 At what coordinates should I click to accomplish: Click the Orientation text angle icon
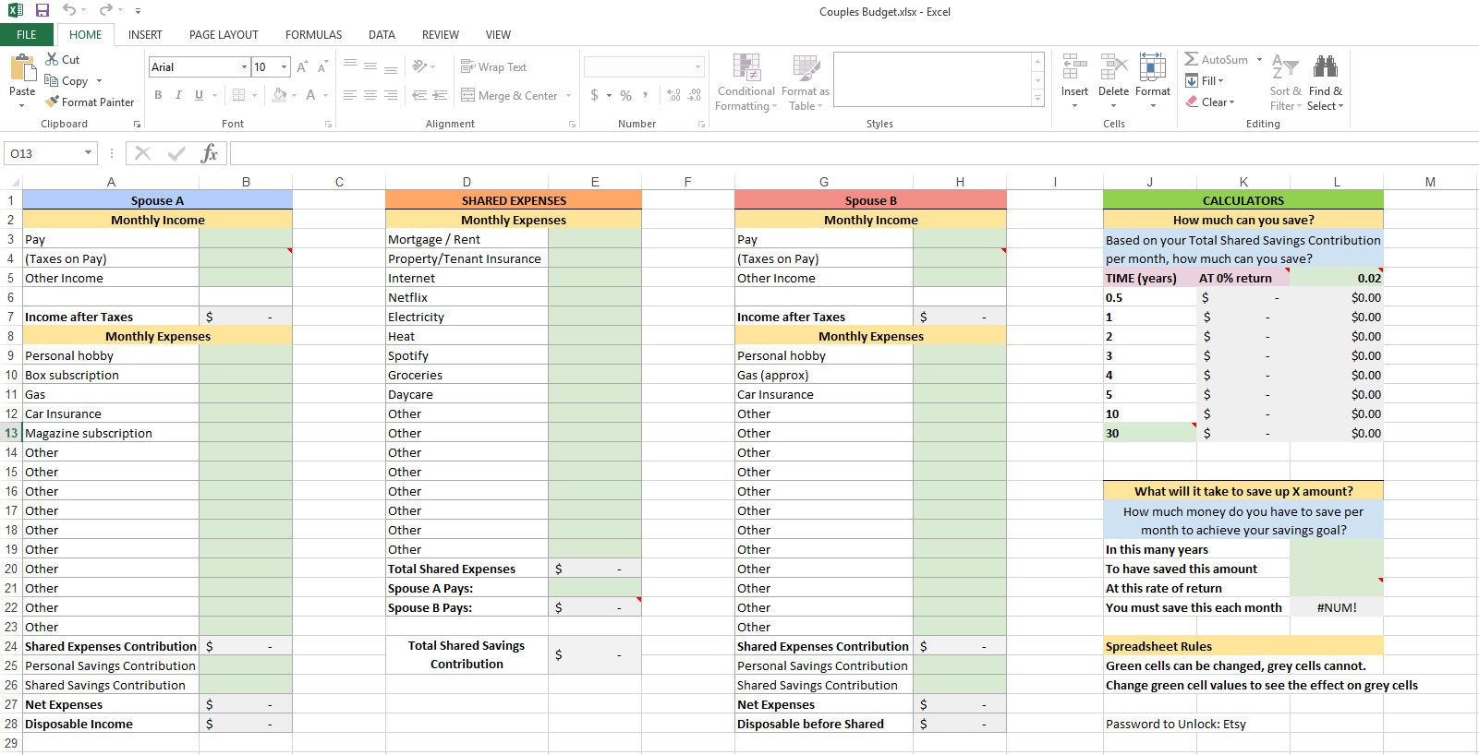pyautogui.click(x=420, y=66)
